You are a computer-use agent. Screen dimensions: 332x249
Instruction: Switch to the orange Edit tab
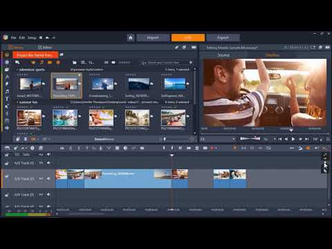[188, 37]
